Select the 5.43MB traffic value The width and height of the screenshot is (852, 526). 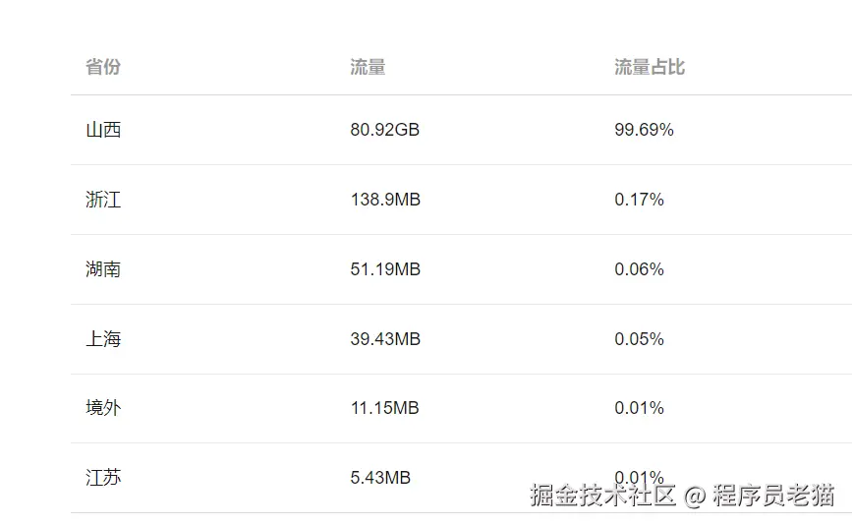[380, 478]
